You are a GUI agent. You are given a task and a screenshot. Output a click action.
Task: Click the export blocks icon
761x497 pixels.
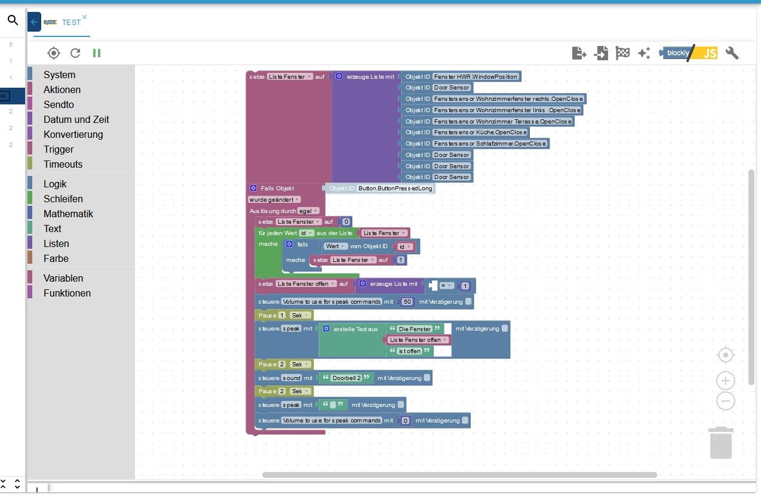click(579, 53)
